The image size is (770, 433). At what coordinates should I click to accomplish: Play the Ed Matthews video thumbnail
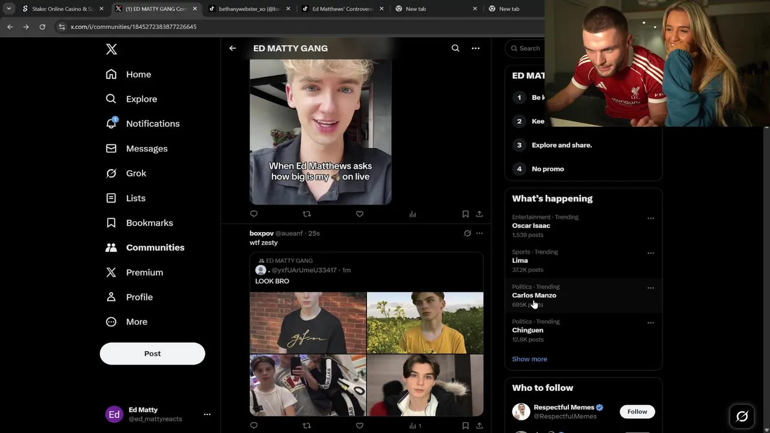(321, 132)
